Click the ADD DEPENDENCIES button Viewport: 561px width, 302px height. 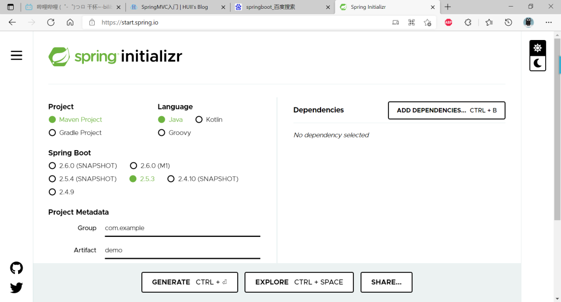pyautogui.click(x=446, y=110)
